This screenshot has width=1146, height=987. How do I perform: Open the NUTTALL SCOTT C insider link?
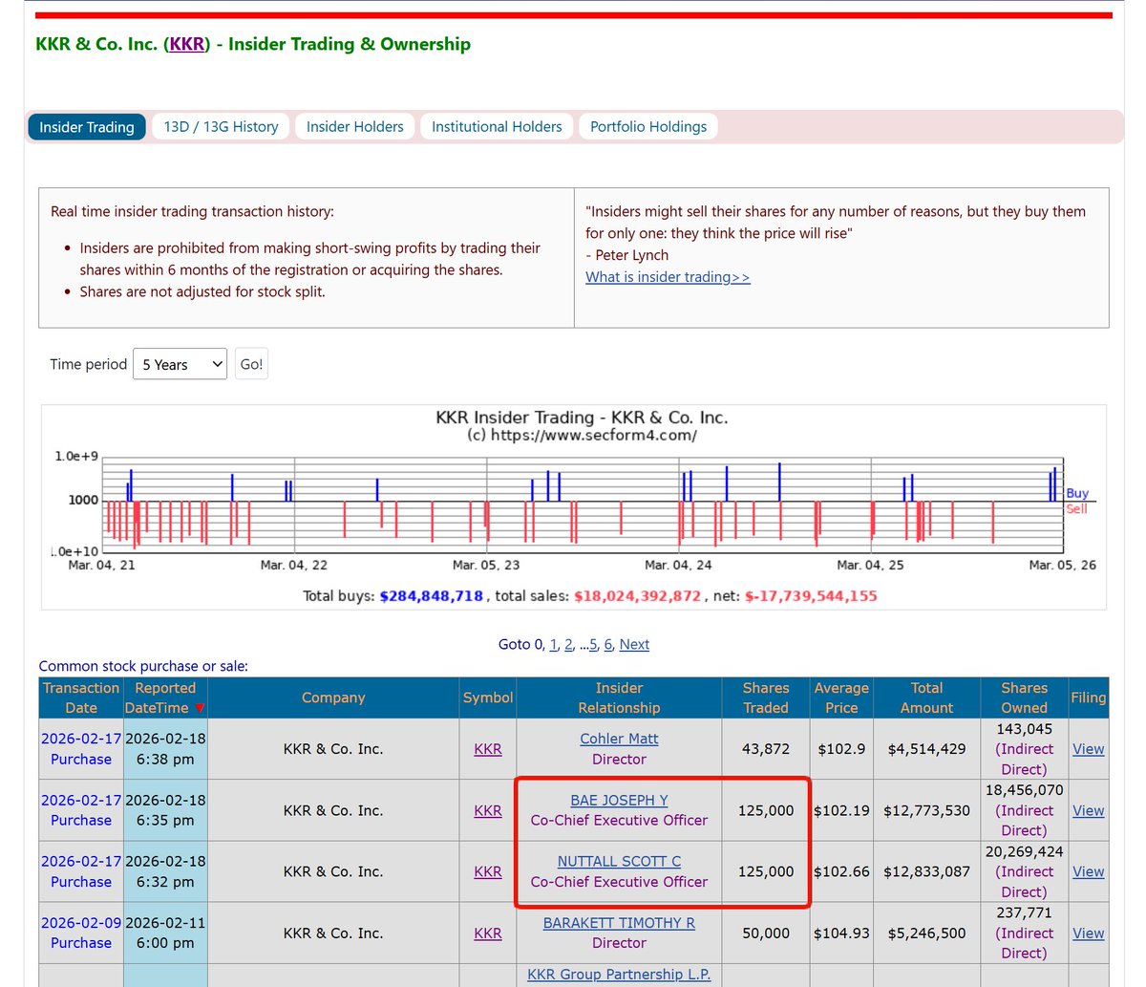click(619, 861)
